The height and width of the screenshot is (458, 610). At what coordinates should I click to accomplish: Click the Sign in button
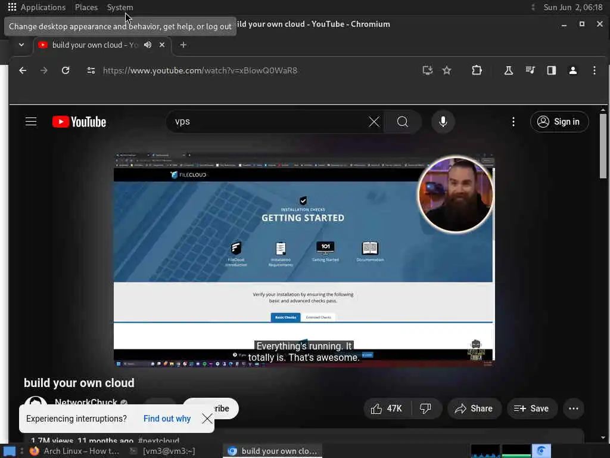coord(559,122)
